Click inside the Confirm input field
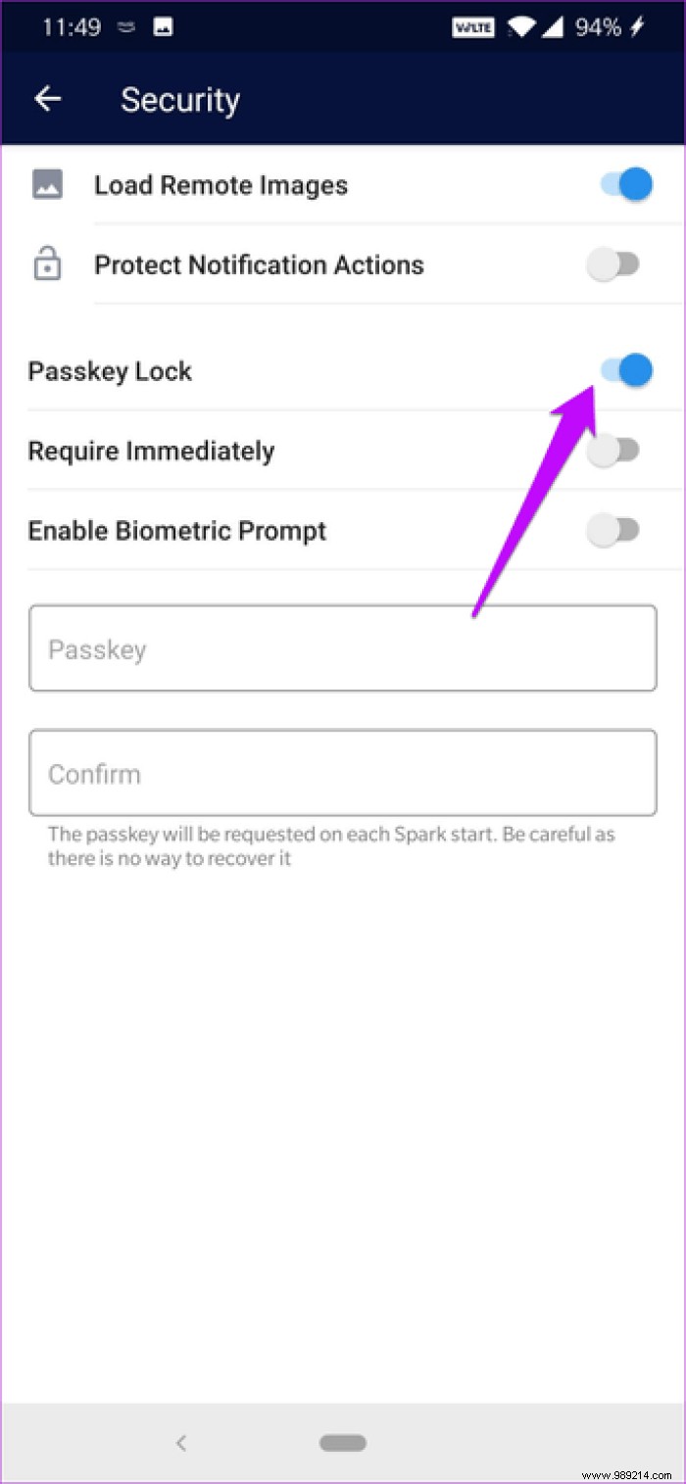Screen dimensions: 686x1484 (x=343, y=772)
